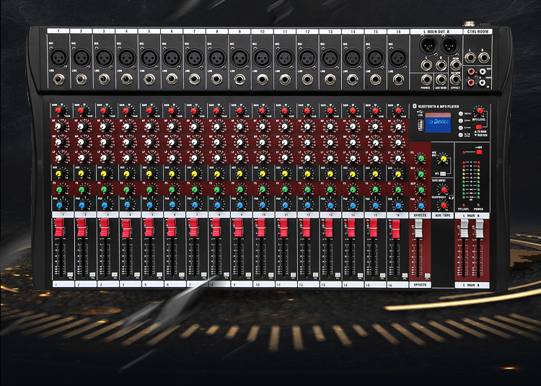
Task: Click the red MP3 LEVEL knob
Action: [x=479, y=112]
